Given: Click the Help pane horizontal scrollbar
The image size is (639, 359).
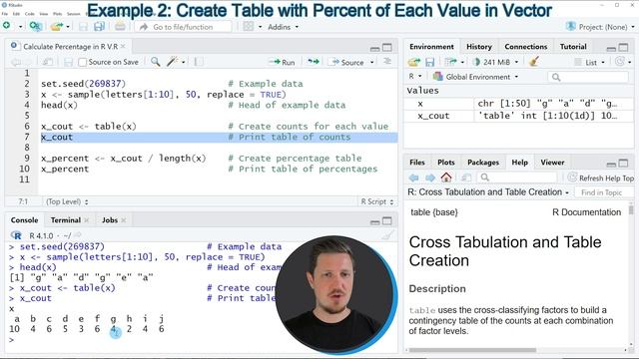Looking at the screenshot, I should coord(472,350).
